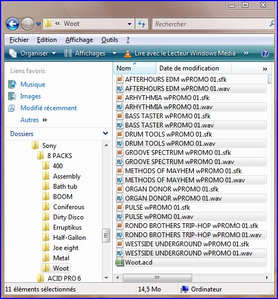Select the Woot.acd file icon
The width and height of the screenshot is (278, 299).
point(120,262)
